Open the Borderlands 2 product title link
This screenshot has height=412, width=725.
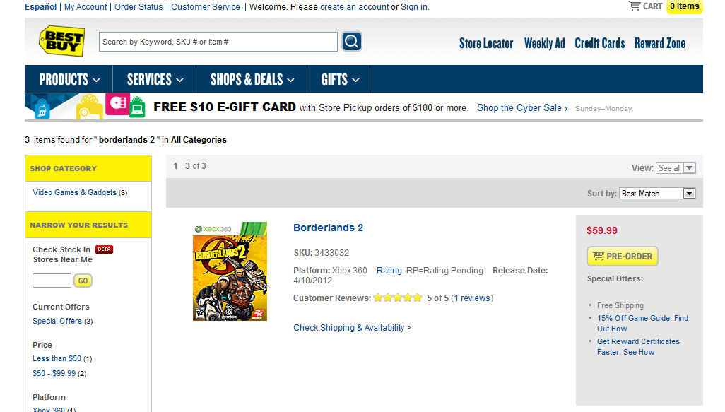(329, 228)
